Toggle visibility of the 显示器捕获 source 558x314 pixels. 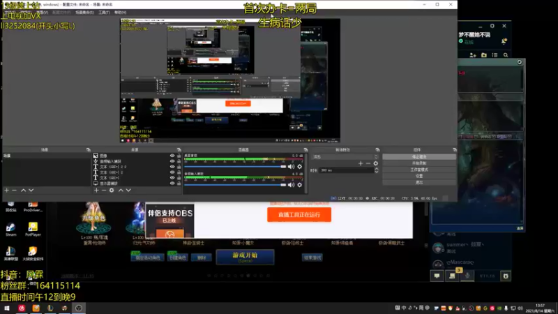(x=172, y=184)
